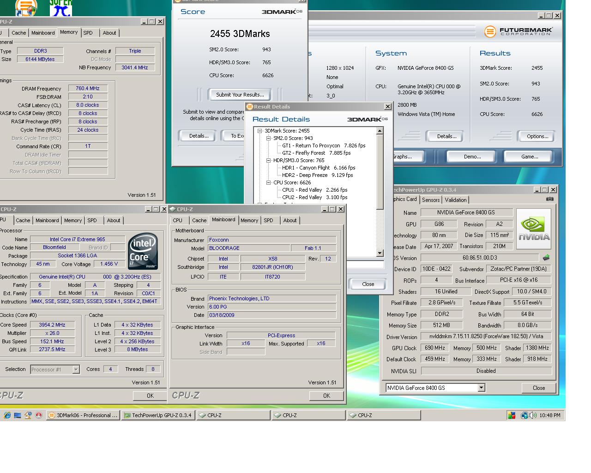Click Show Desktop icon in quick launch
591x473 pixels.
18,415
